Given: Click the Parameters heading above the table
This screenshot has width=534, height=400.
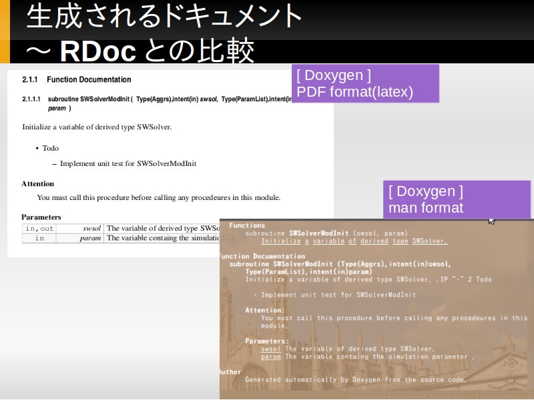Looking at the screenshot, I should pos(41,217).
